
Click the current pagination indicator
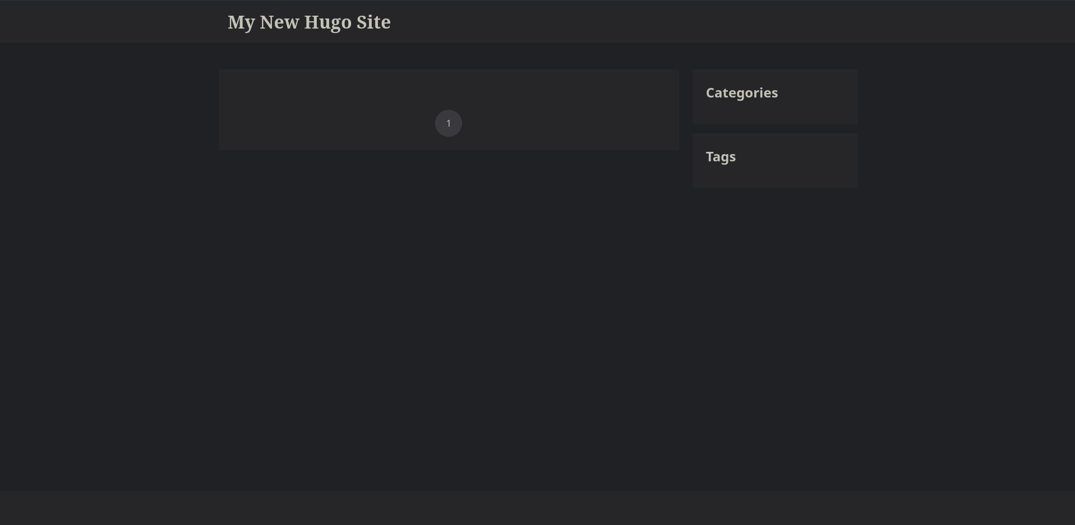click(448, 123)
